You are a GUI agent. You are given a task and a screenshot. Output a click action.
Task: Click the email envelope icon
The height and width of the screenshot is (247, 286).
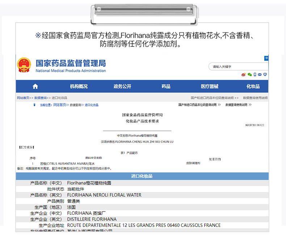(x=260, y=75)
